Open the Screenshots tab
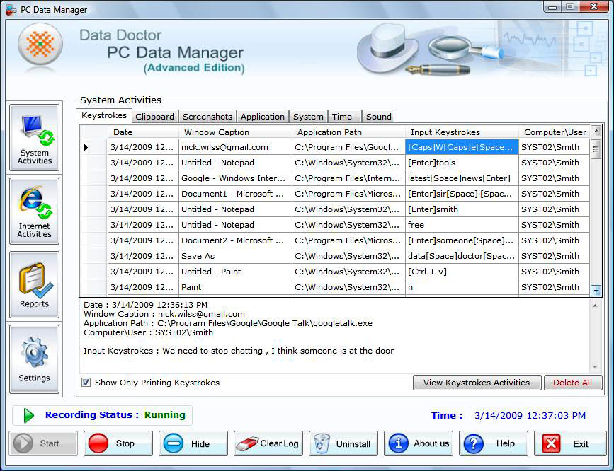The height and width of the screenshot is (471, 614). coord(207,116)
